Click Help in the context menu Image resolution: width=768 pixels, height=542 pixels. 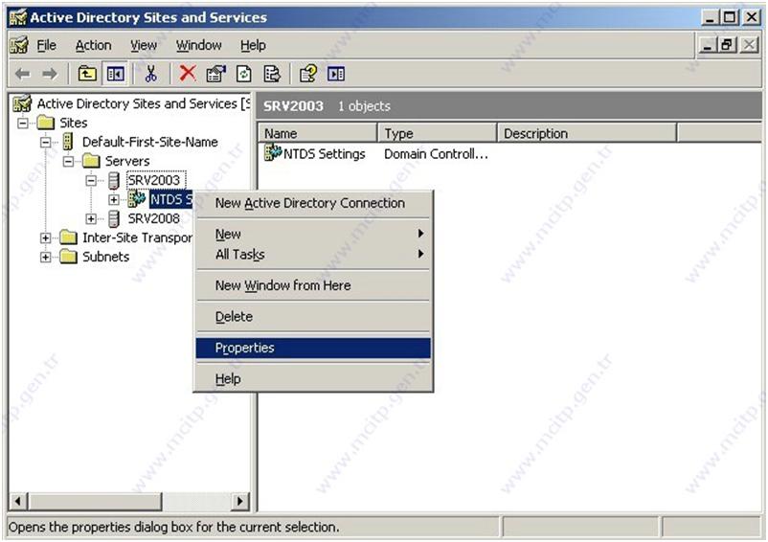313,379
